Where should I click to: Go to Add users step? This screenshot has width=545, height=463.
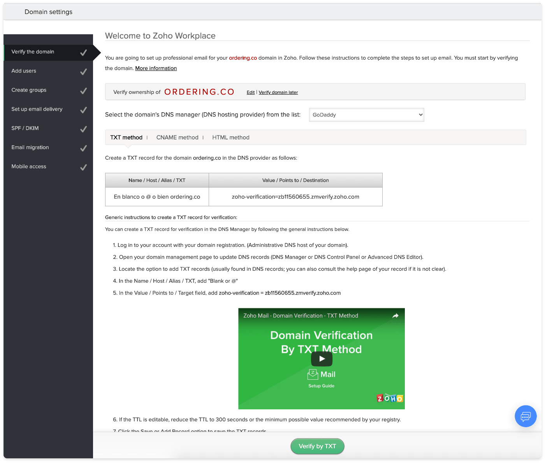click(48, 71)
